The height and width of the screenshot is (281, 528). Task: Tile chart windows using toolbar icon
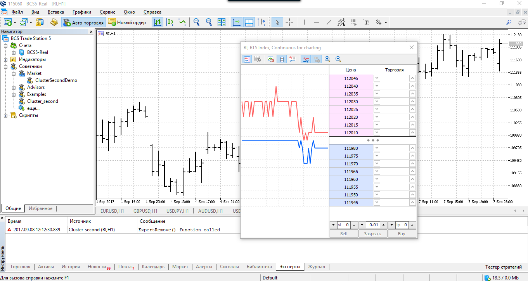tap(222, 22)
